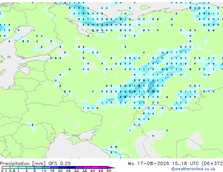Click the '15..18 UTC' time label
The image size is (223, 172).
(x=186, y=163)
